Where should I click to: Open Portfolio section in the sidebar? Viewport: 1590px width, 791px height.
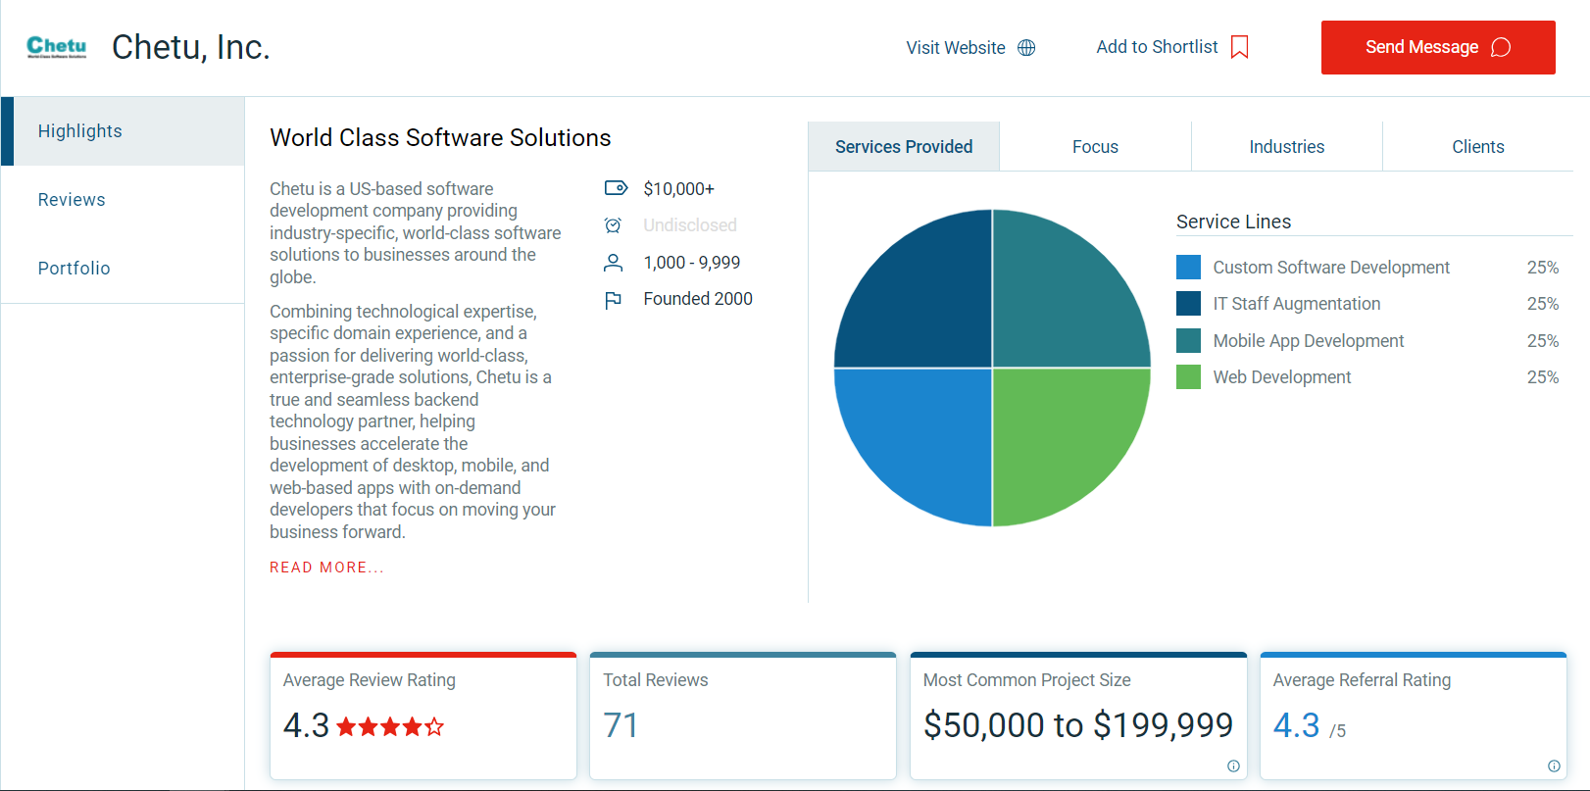point(74,269)
